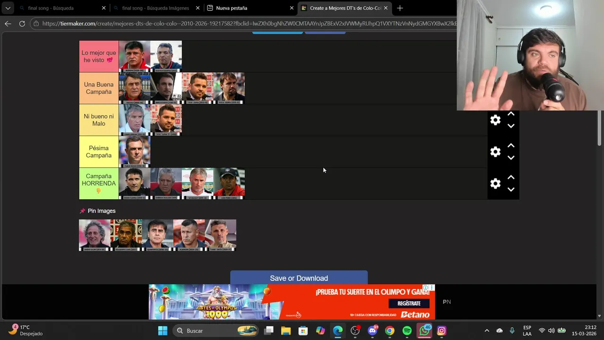Click the 'Una Buena Campaña' tier label
Screen dimensions: 604x340
click(x=99, y=88)
